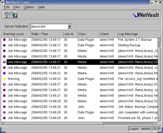Click the Class column header

88,34
